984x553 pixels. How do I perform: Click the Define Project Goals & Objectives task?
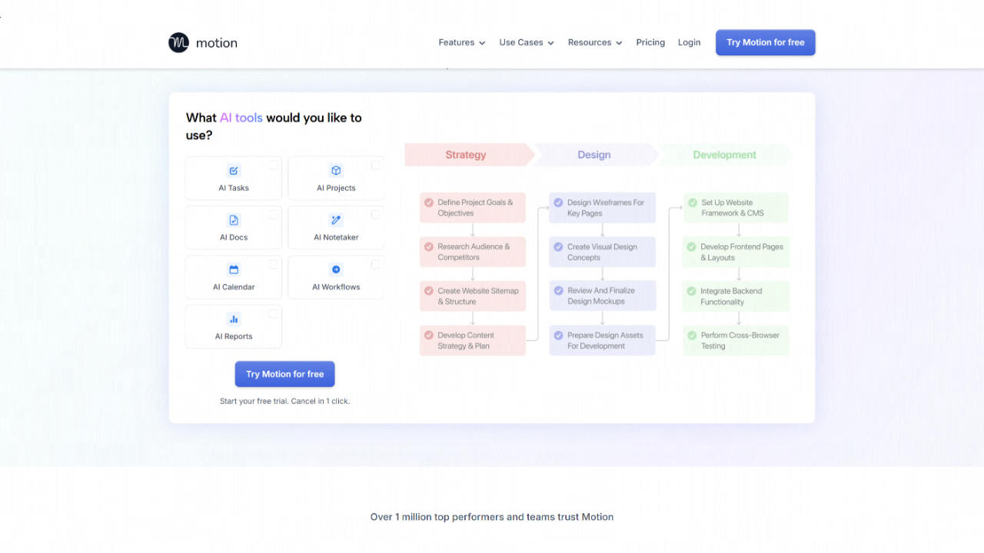[473, 208]
